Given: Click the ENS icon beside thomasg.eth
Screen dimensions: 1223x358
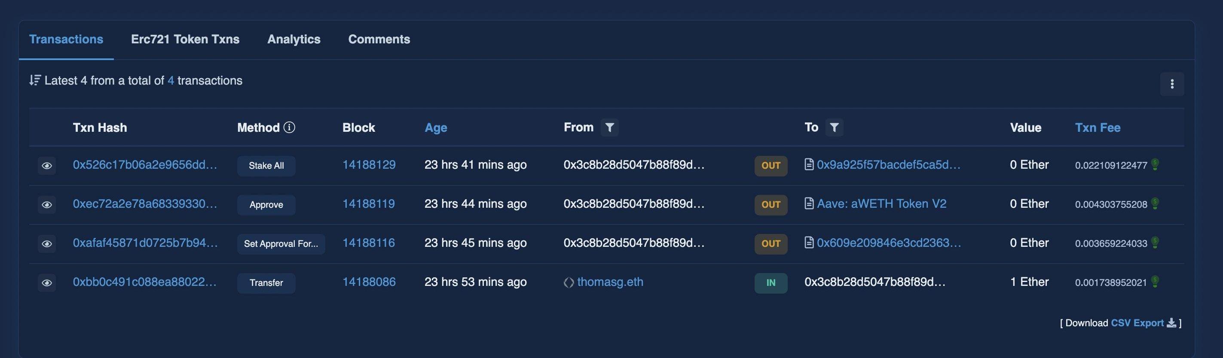Looking at the screenshot, I should [568, 282].
